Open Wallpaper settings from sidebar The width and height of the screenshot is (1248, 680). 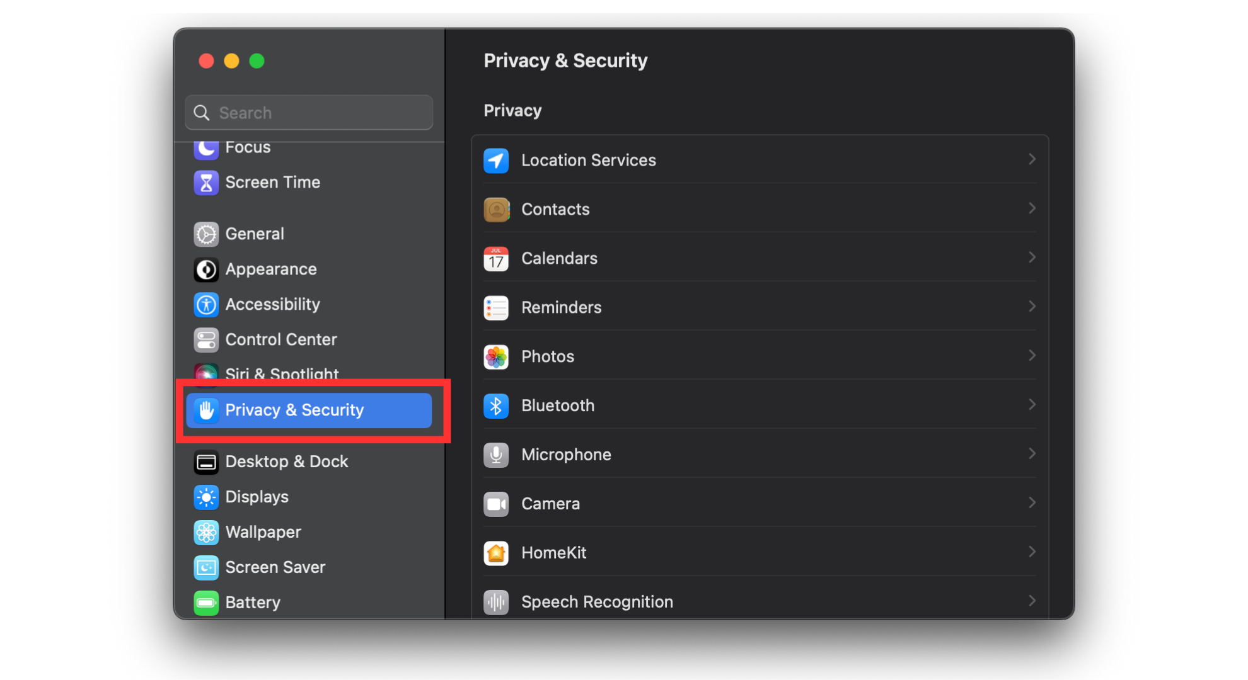pos(263,531)
